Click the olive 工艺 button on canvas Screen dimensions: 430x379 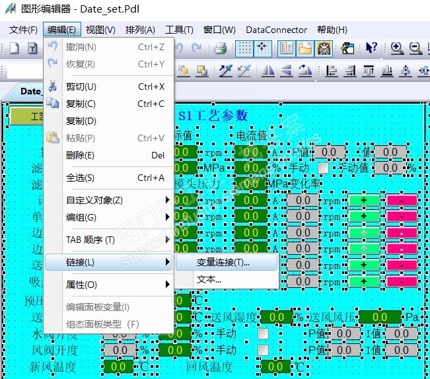click(x=26, y=116)
